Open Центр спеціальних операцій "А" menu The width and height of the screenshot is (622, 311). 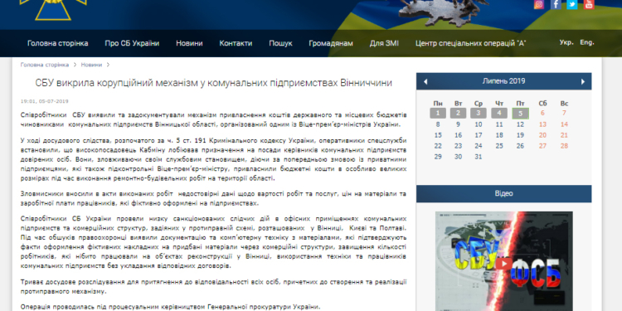(470, 43)
